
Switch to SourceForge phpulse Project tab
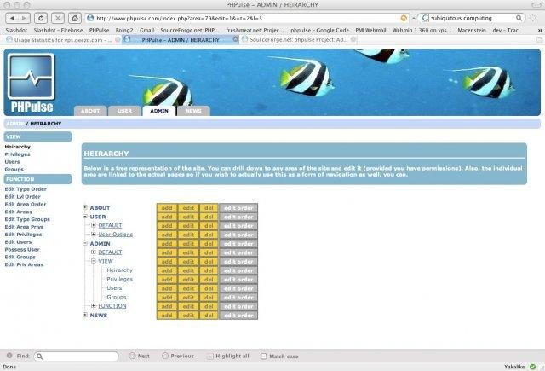[298, 40]
